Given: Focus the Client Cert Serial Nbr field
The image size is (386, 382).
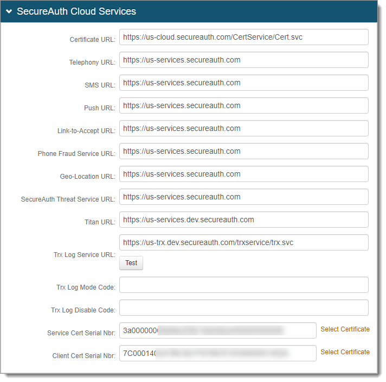Looking at the screenshot, I should tap(218, 353).
